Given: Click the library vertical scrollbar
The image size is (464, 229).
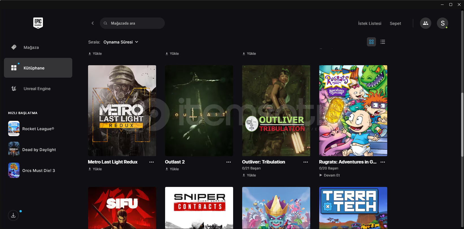Looking at the screenshot, I should pos(462,125).
